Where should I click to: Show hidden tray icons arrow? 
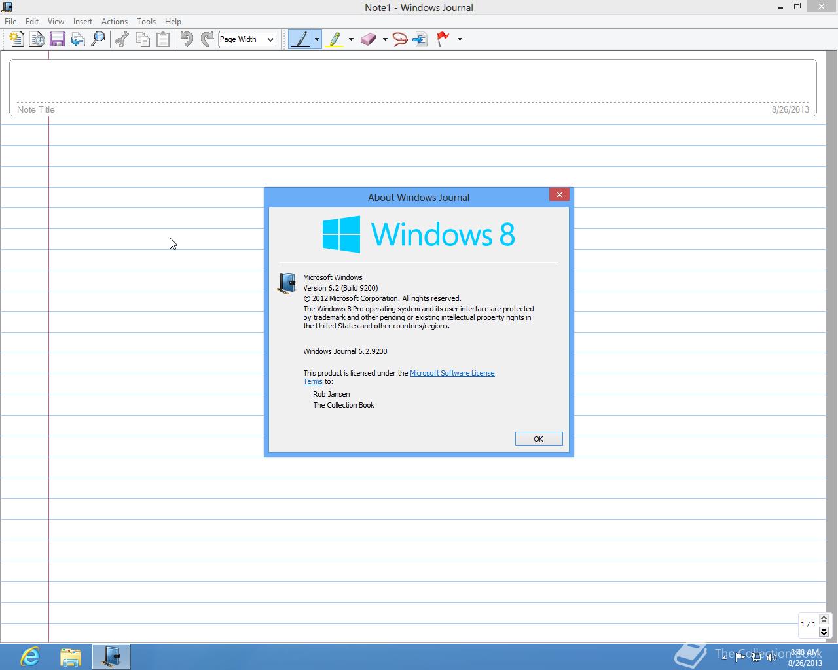724,658
